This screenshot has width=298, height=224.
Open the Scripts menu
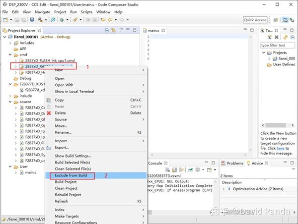[x=86, y=11]
